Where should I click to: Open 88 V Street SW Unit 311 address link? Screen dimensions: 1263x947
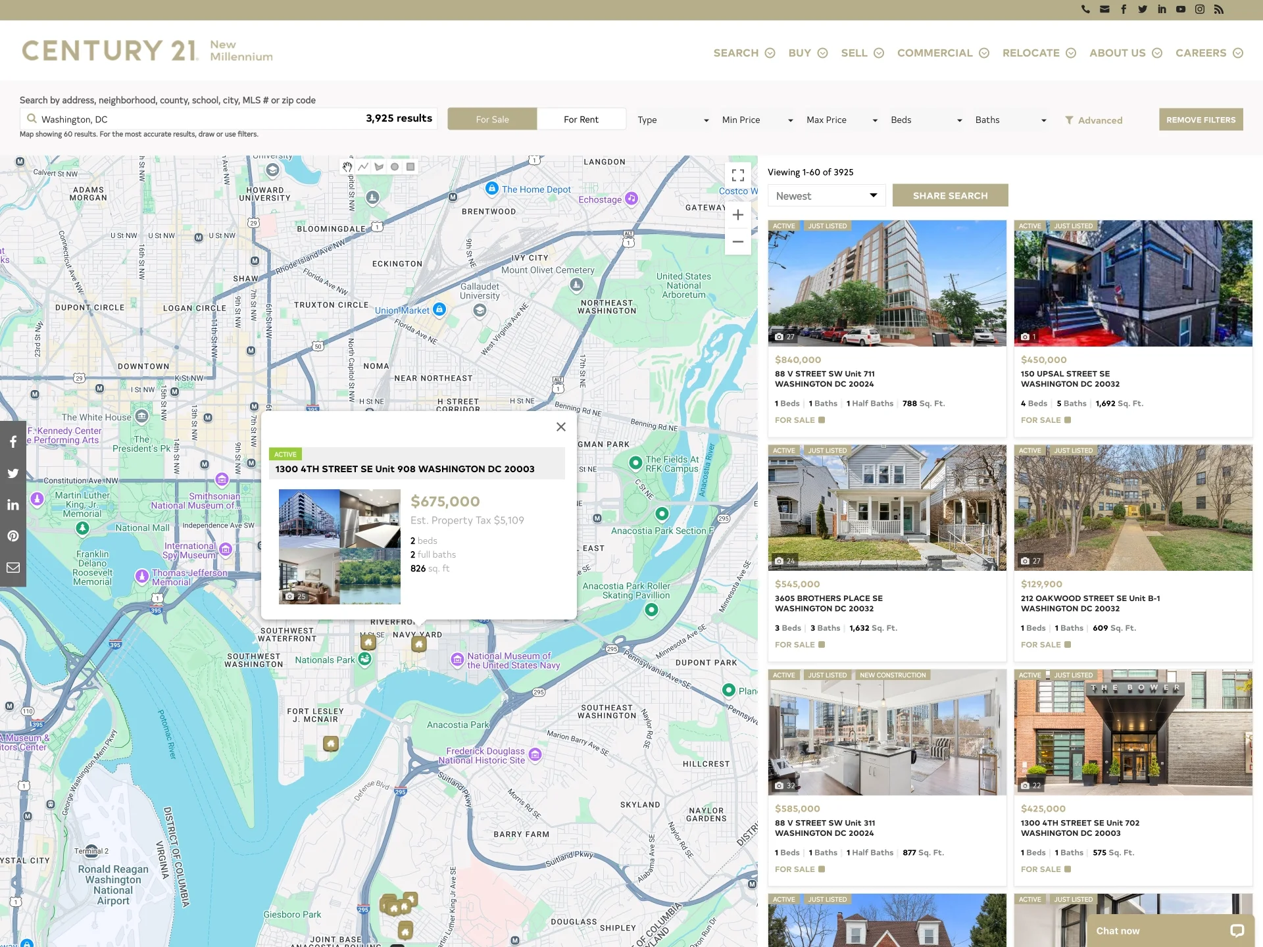825,827
